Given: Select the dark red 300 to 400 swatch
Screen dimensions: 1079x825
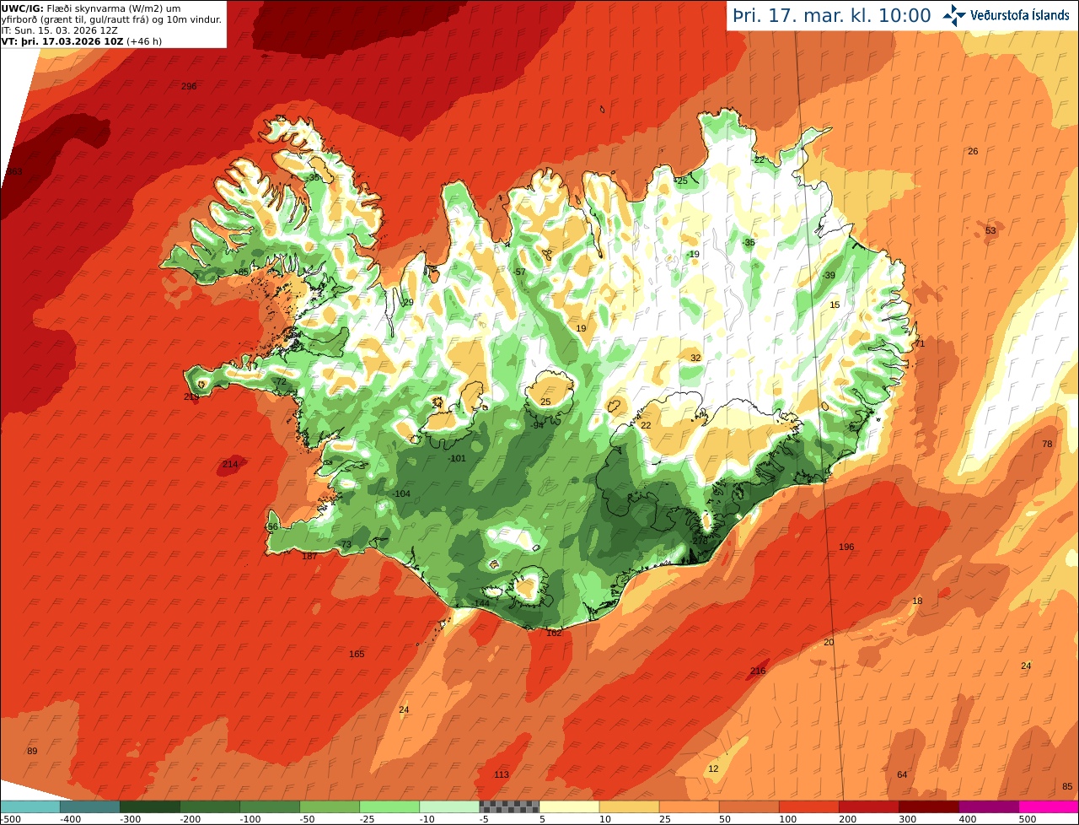Looking at the screenshot, I should tap(927, 806).
